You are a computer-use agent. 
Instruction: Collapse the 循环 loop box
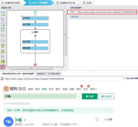point(32,32)
